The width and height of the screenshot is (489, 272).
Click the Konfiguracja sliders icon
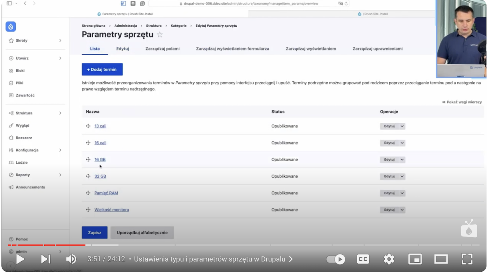point(11,150)
